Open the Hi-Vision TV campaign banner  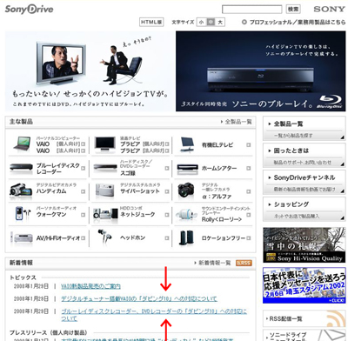click(90, 71)
